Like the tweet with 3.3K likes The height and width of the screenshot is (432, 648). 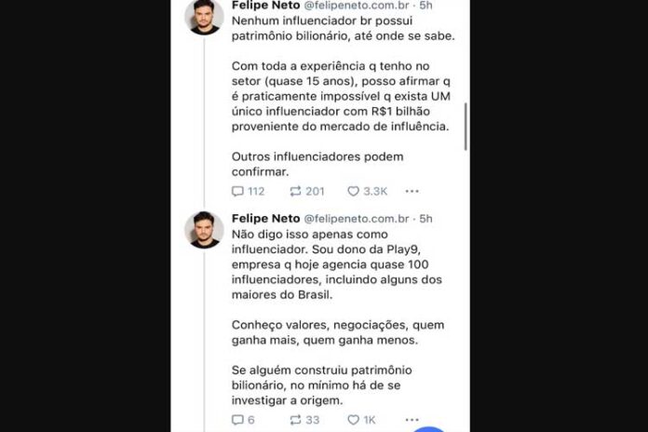pyautogui.click(x=353, y=191)
